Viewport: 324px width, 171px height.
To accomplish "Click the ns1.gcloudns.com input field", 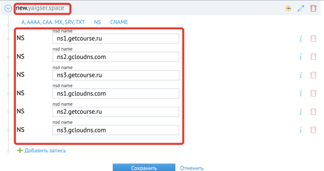I will click(116, 93).
